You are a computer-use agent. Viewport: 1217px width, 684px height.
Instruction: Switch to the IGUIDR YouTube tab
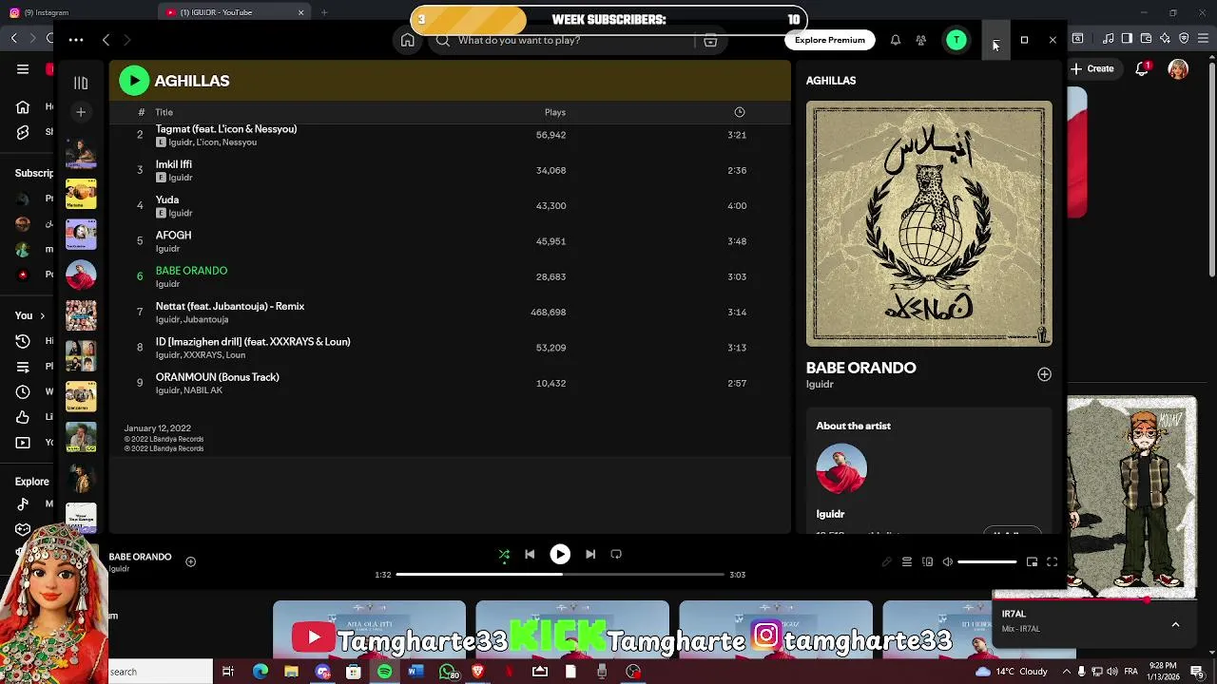click(235, 12)
